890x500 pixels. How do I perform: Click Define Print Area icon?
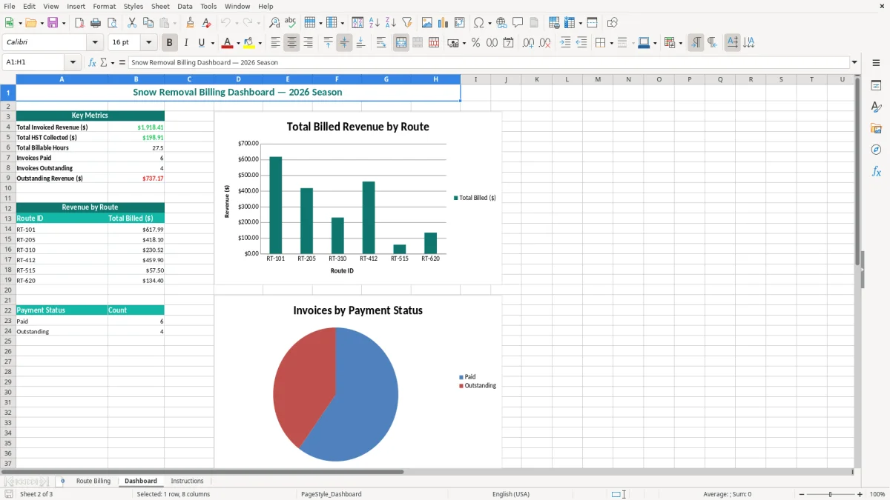tap(554, 23)
